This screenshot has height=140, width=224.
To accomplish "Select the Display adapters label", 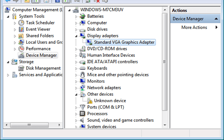I will pos(103,36).
